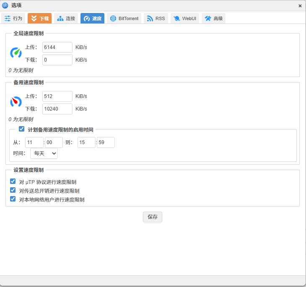
Task: Click the 0 为无限制 note under alternative limits
Action: [x=21, y=119]
